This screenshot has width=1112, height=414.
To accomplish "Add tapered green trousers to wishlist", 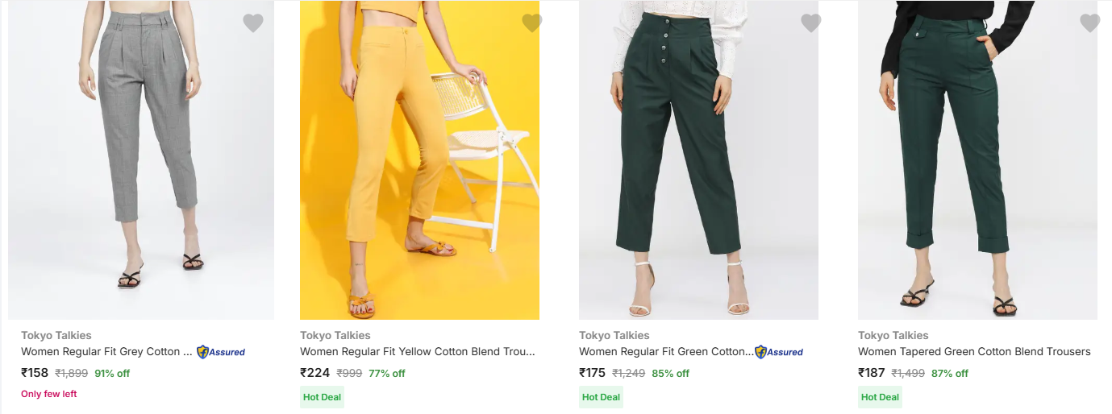I will (1090, 23).
